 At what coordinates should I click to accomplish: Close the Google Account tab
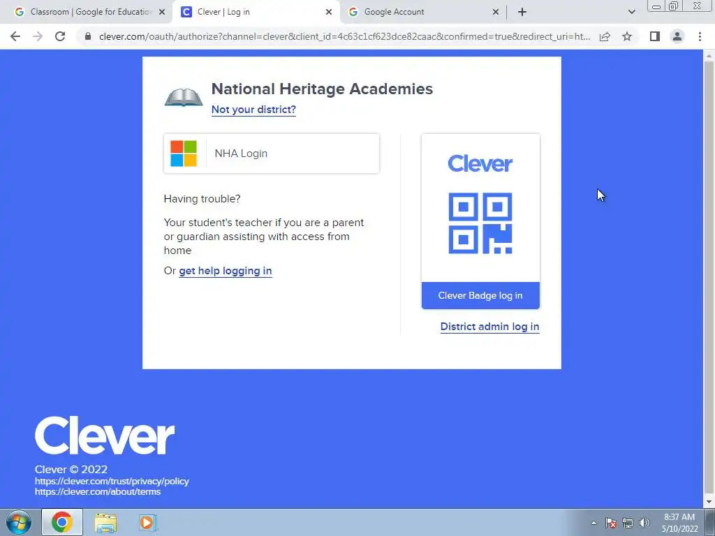click(x=496, y=12)
